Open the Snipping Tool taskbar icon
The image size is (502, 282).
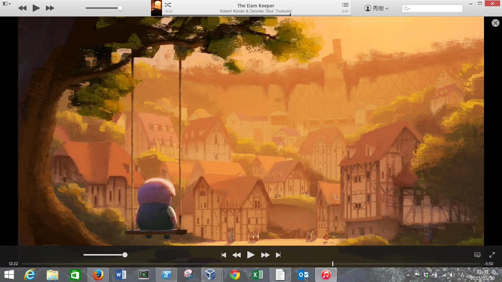189,274
